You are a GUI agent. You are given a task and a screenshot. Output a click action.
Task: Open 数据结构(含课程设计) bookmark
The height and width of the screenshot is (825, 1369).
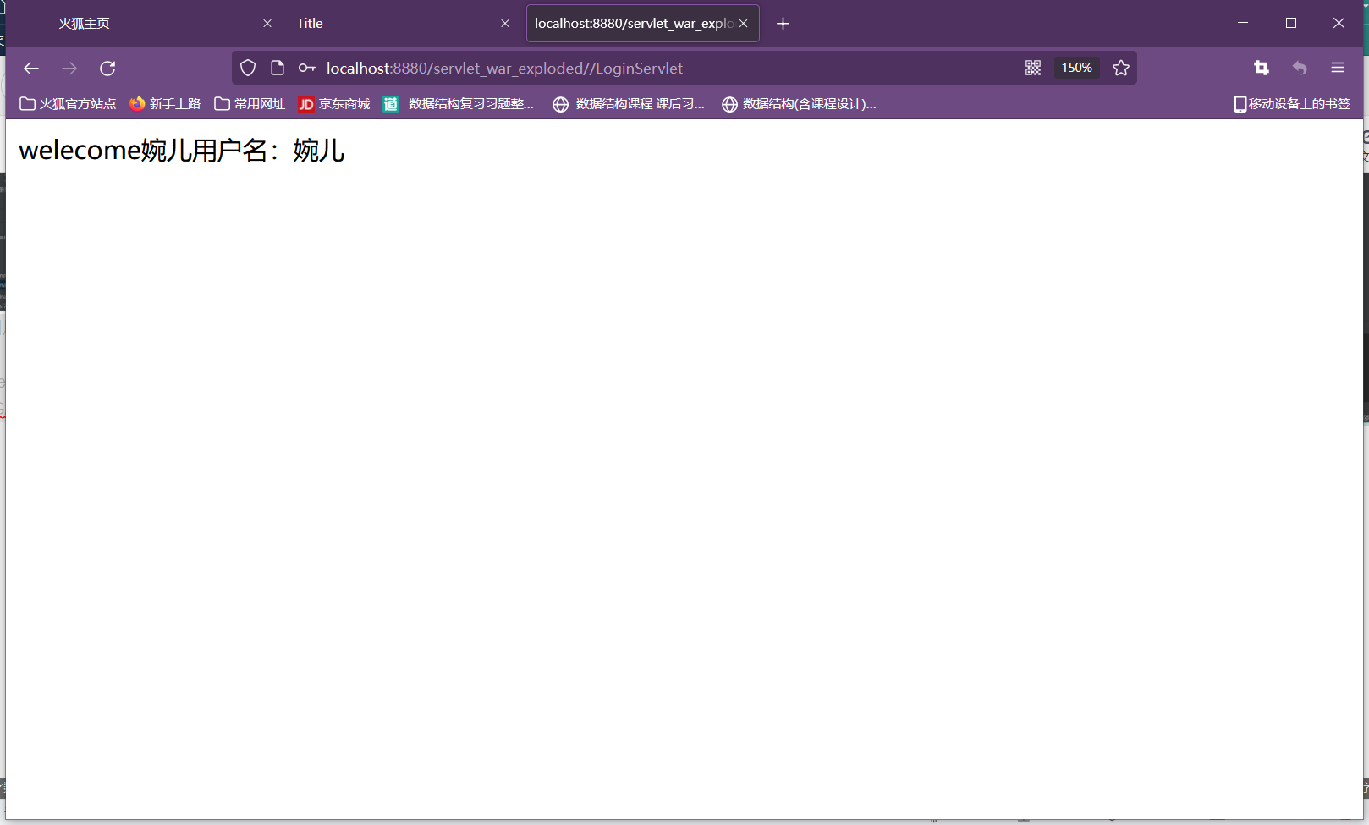click(799, 104)
